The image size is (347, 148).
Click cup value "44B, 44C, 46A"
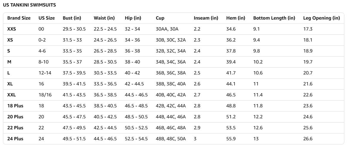click(171, 117)
